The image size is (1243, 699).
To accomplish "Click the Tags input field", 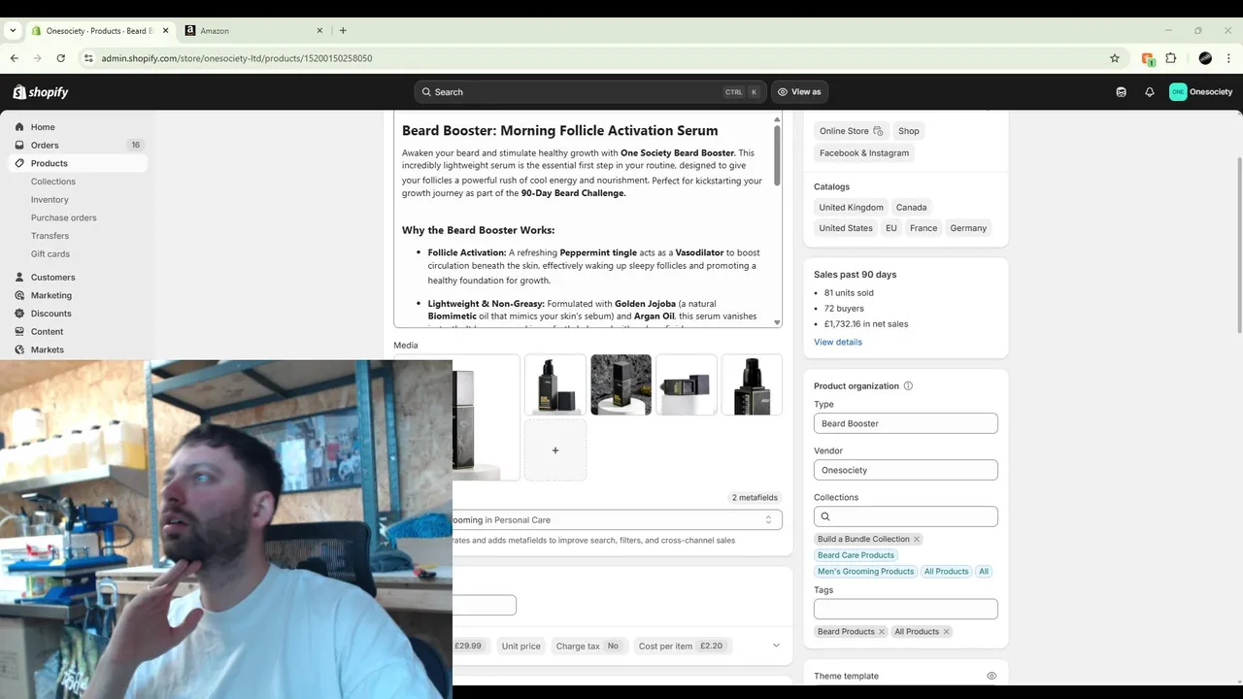I will (906, 610).
